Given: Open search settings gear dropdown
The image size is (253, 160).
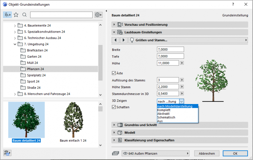Looking at the screenshot, I should click(x=99, y=15).
